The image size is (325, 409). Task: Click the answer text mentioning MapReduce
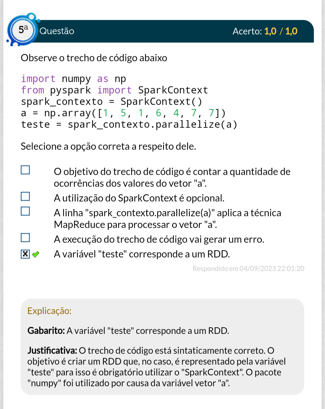tap(167, 219)
